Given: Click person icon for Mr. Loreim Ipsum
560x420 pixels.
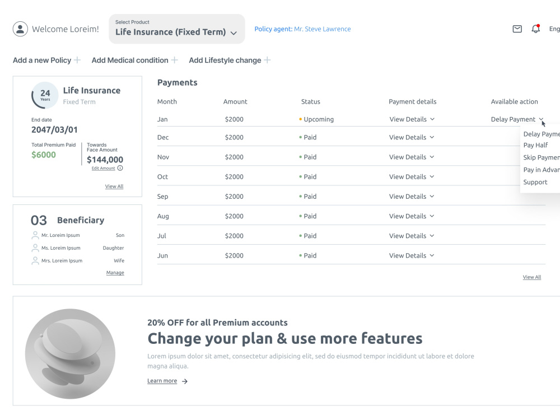Looking at the screenshot, I should tap(35, 235).
